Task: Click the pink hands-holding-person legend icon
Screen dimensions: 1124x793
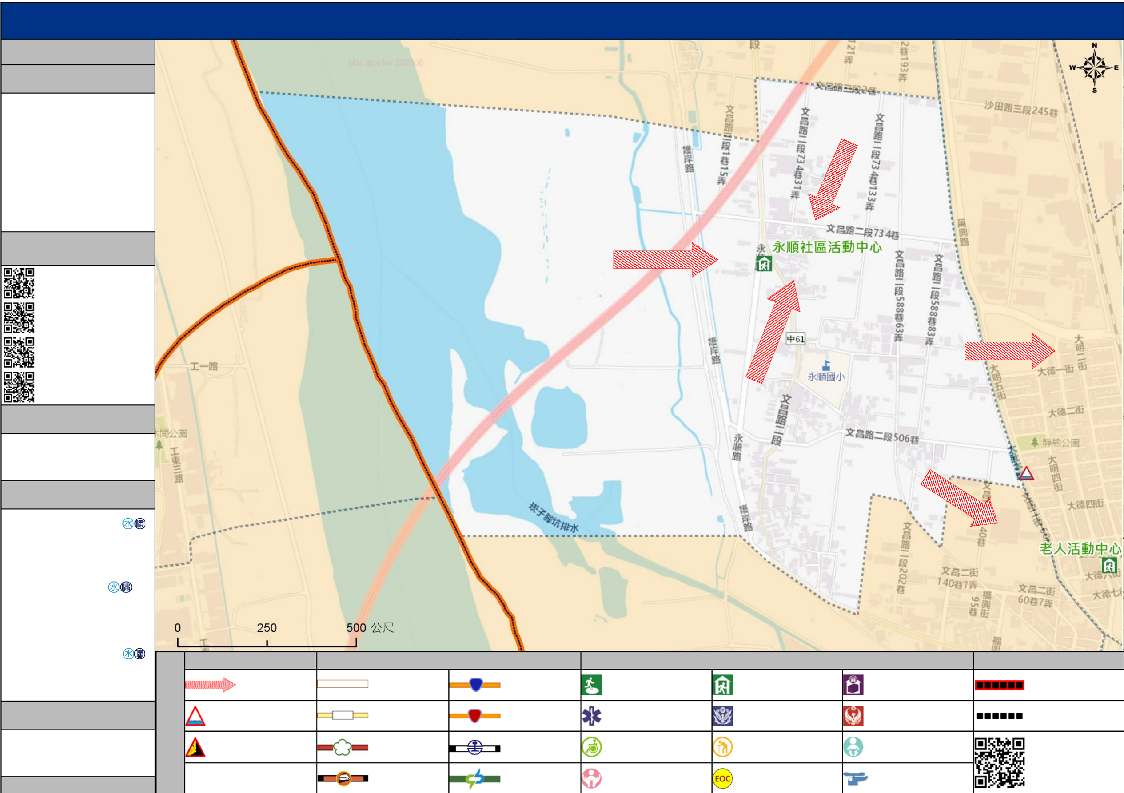Action: [x=591, y=779]
